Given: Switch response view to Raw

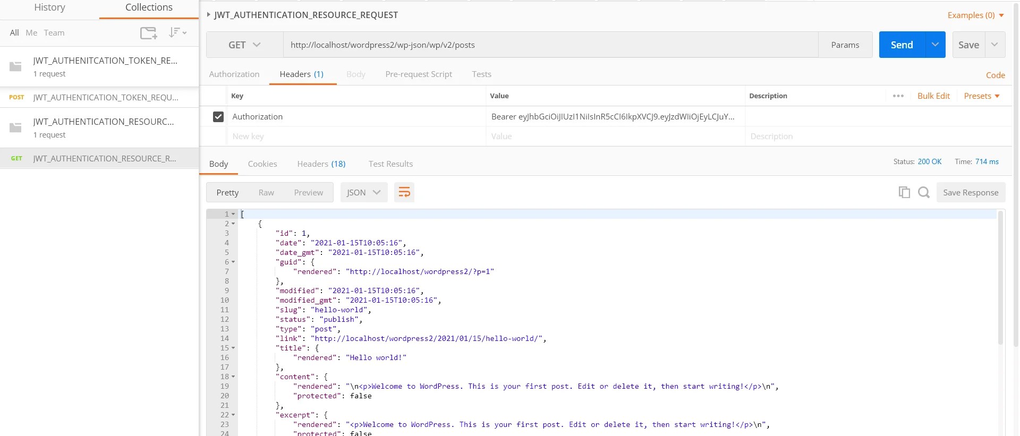Looking at the screenshot, I should coord(266,192).
